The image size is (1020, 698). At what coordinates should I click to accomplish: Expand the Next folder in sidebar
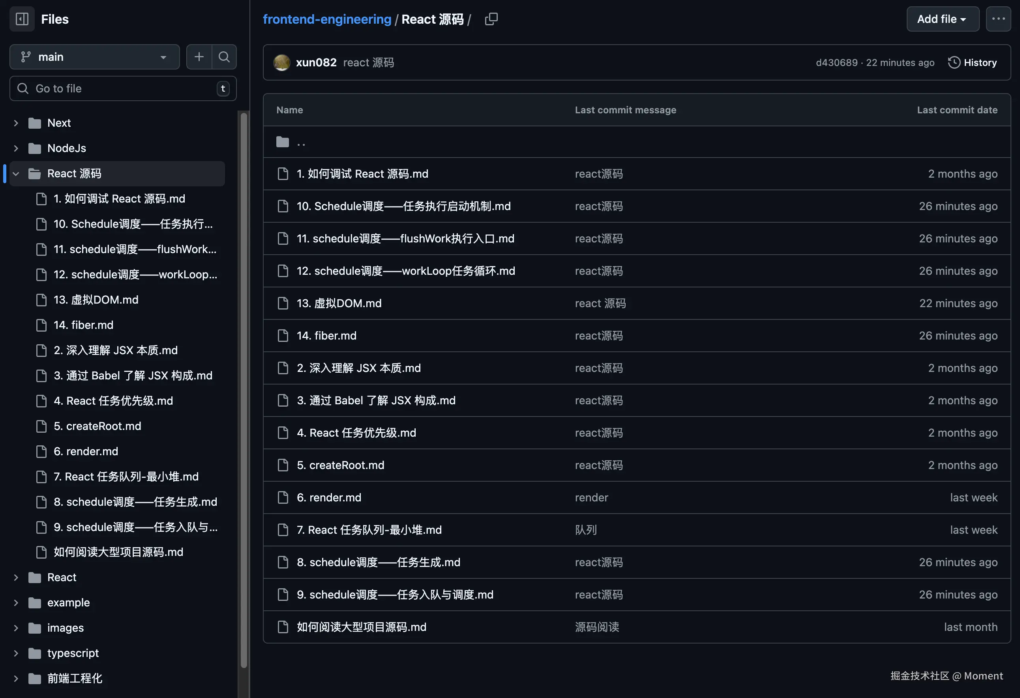tap(16, 123)
